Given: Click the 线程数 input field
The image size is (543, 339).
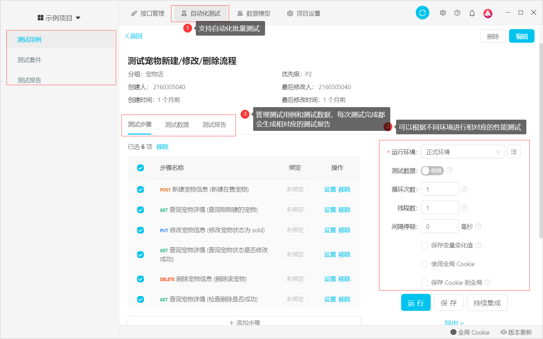Looking at the screenshot, I should [440, 208].
